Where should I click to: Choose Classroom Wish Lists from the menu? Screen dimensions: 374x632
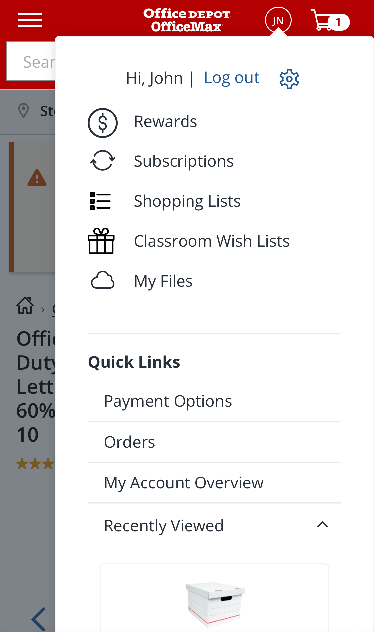(x=211, y=241)
